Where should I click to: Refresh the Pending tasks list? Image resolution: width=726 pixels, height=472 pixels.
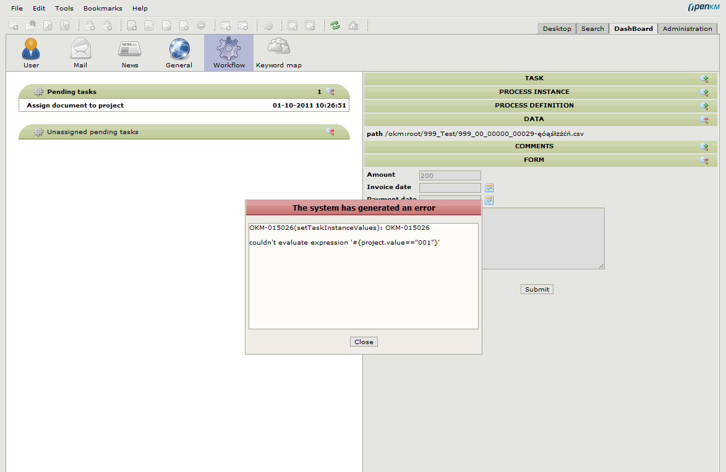330,91
